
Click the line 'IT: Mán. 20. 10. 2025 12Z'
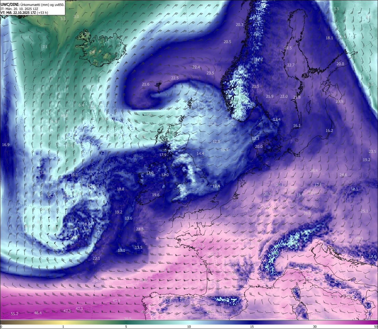click(20, 9)
